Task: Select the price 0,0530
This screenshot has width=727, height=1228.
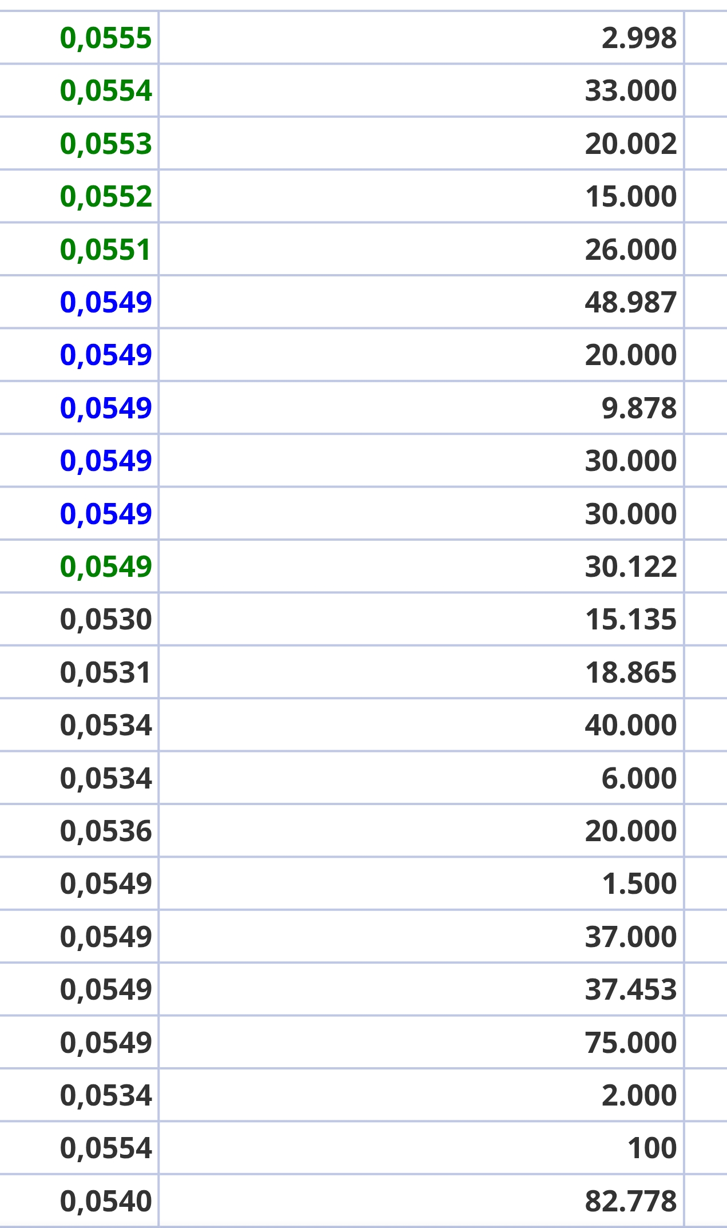Action: click(106, 620)
